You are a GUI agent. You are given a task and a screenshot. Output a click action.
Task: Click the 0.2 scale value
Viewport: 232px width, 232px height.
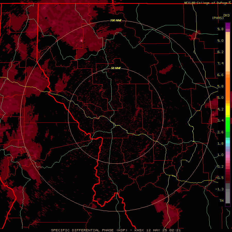coord(220,167)
